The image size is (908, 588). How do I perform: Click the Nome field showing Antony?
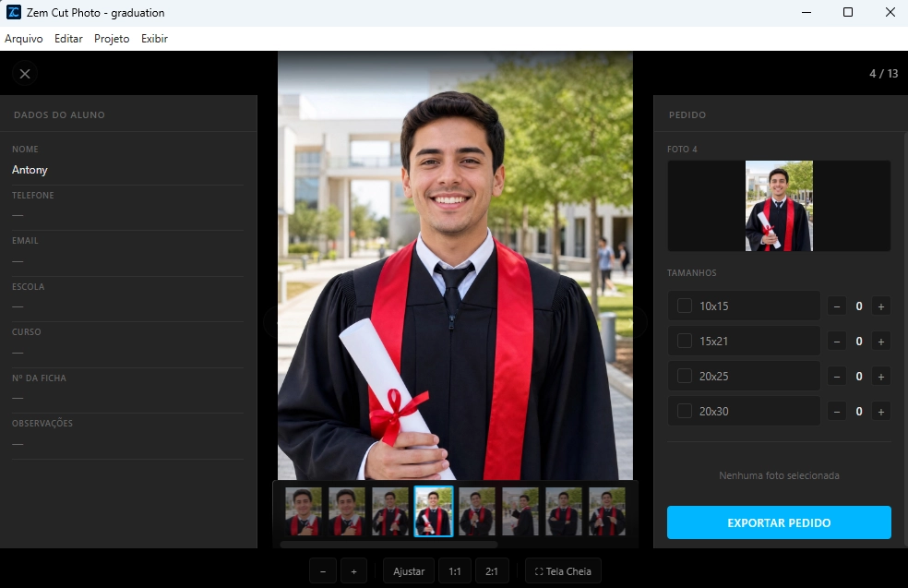[x=127, y=170]
